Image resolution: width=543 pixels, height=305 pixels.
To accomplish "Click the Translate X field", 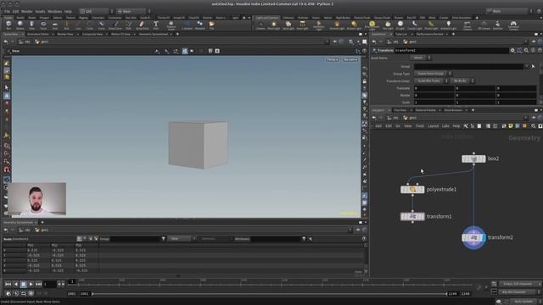I will pos(434,88).
